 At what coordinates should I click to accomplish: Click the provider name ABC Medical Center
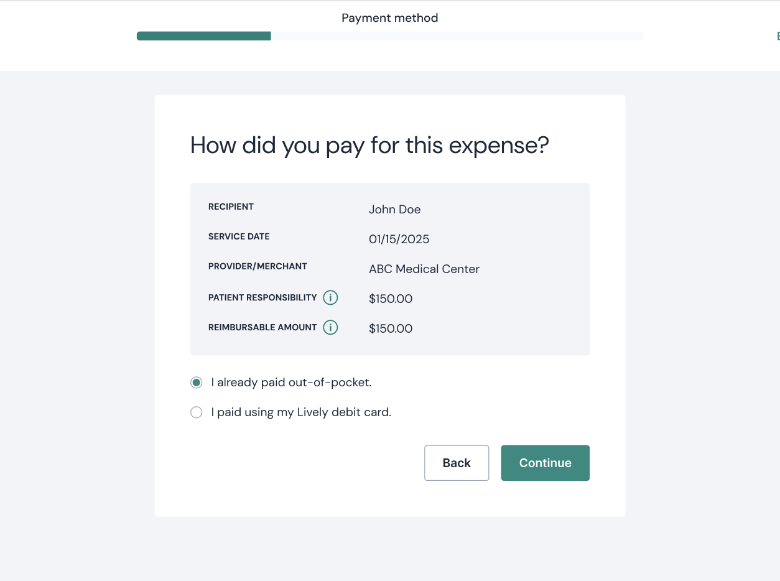click(x=424, y=269)
